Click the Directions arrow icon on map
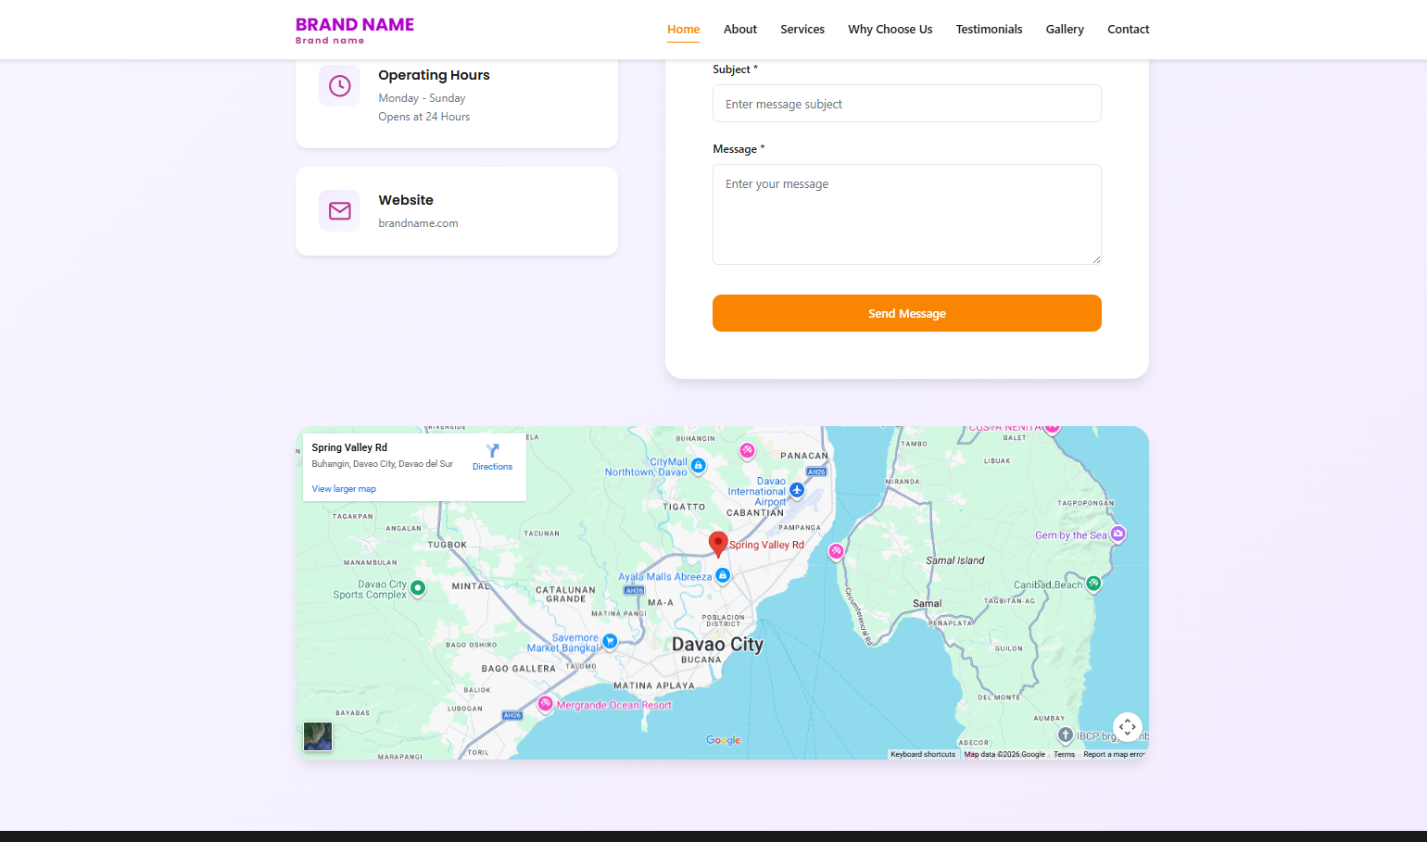 coord(492,451)
